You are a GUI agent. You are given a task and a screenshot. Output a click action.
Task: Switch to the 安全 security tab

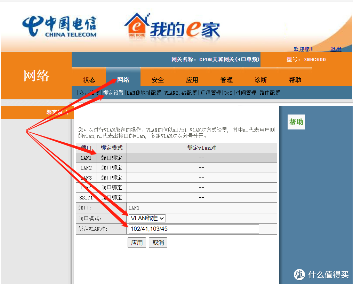(158, 80)
